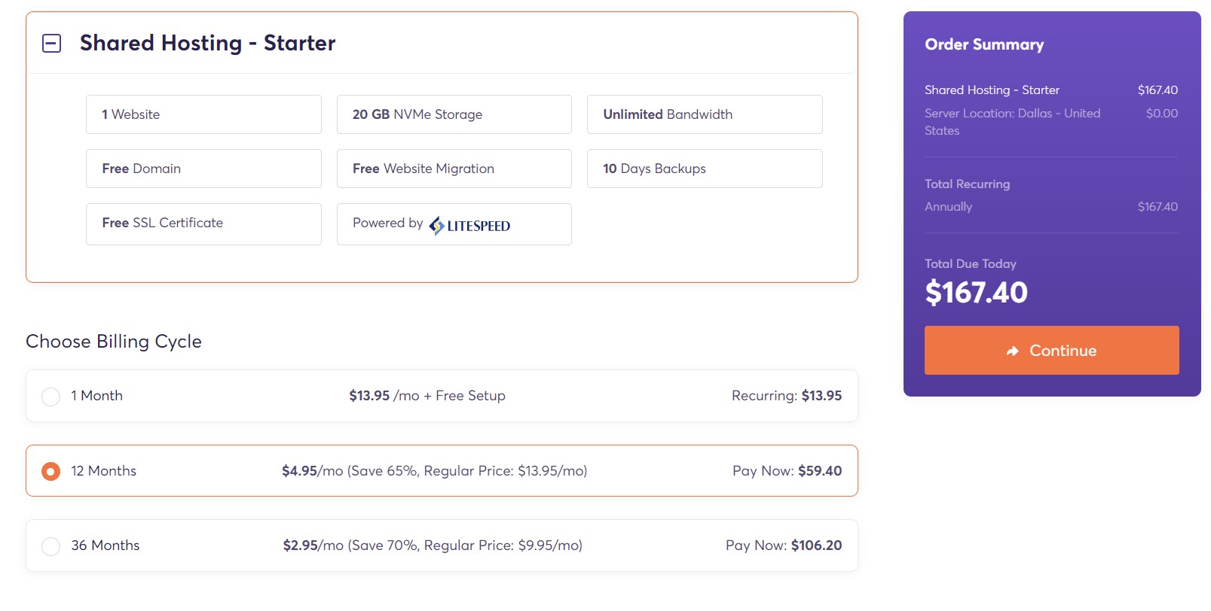
Task: Click the Order Summary heading
Action: coord(984,44)
